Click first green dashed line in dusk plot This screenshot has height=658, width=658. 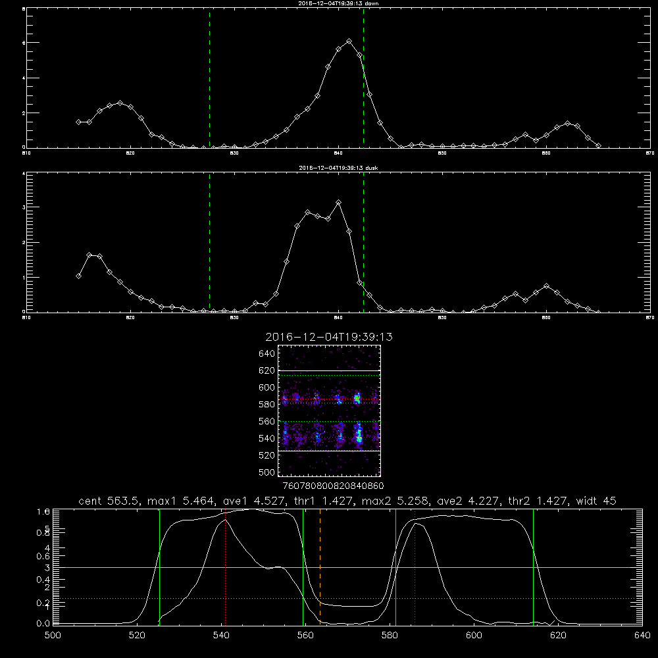(x=209, y=243)
